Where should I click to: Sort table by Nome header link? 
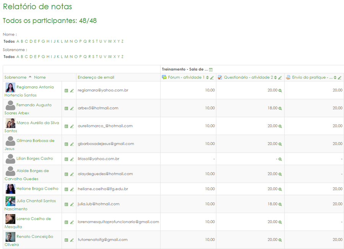coord(40,77)
